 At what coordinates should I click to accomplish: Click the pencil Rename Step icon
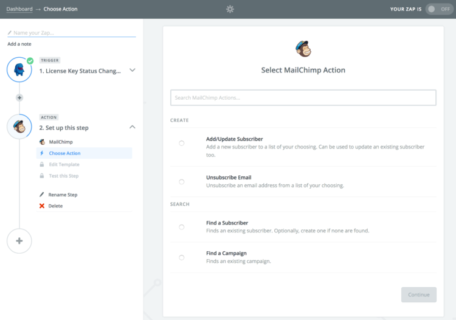coord(42,194)
